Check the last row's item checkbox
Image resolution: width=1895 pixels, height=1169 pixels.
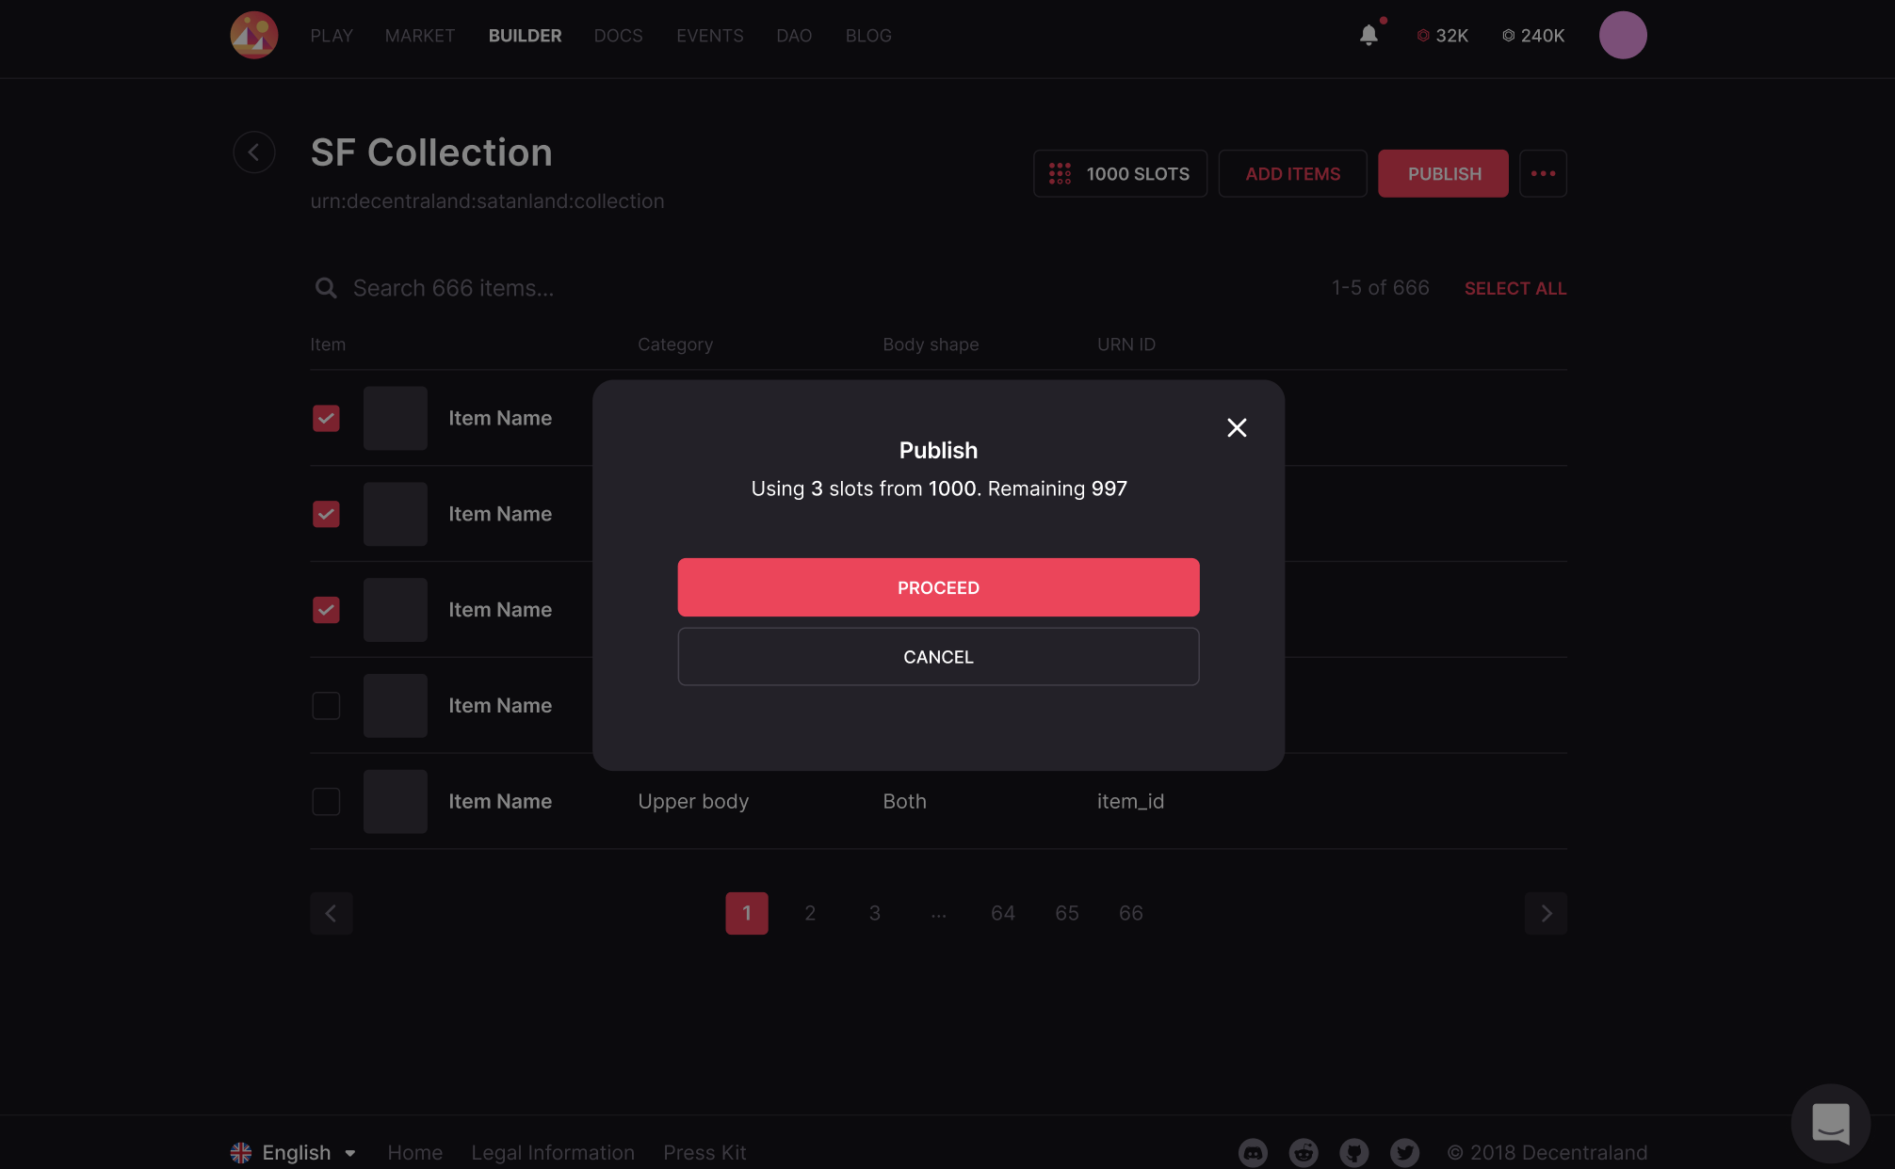tap(326, 802)
